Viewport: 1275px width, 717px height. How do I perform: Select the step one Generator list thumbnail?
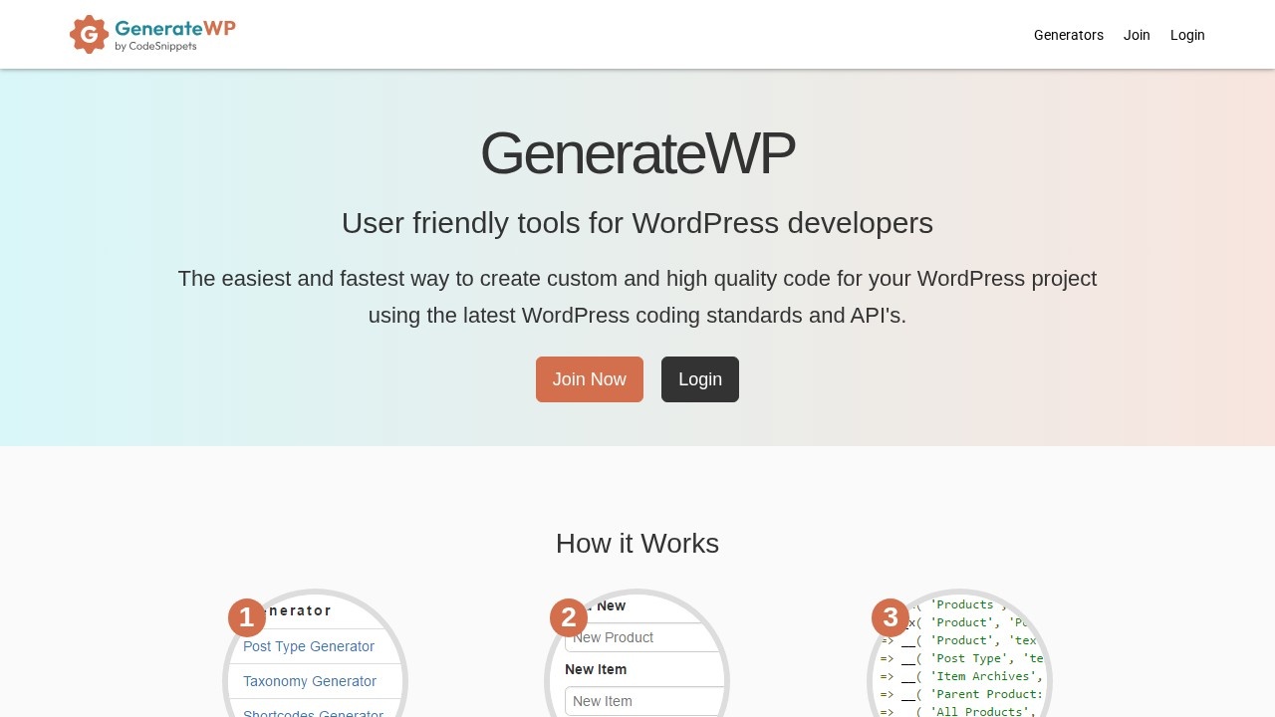pyautogui.click(x=315, y=653)
